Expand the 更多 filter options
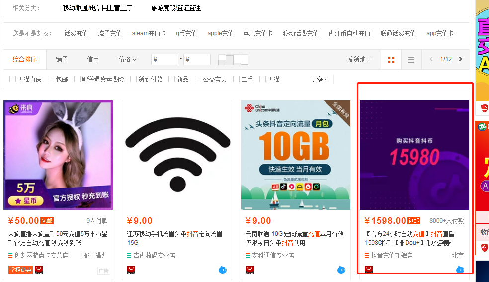489x282 pixels. coord(320,79)
